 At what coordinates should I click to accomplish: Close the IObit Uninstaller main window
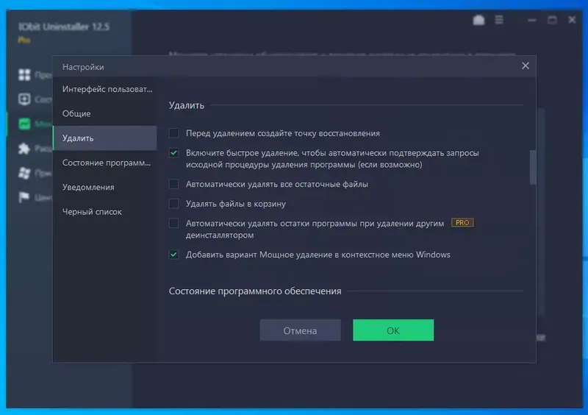[x=572, y=20]
